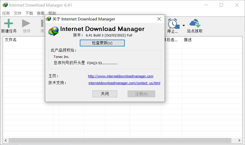Click the grey play 继续 toolbar icon
The width and height of the screenshot is (245, 145).
[26, 23]
